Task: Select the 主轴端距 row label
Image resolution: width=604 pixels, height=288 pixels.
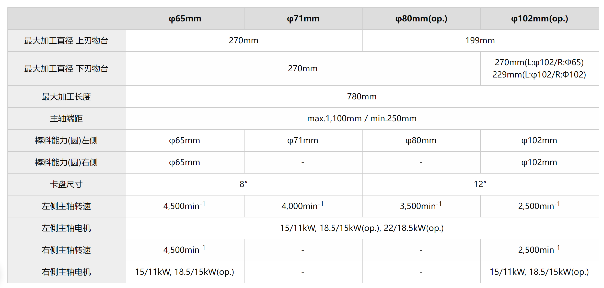Action: point(66,119)
